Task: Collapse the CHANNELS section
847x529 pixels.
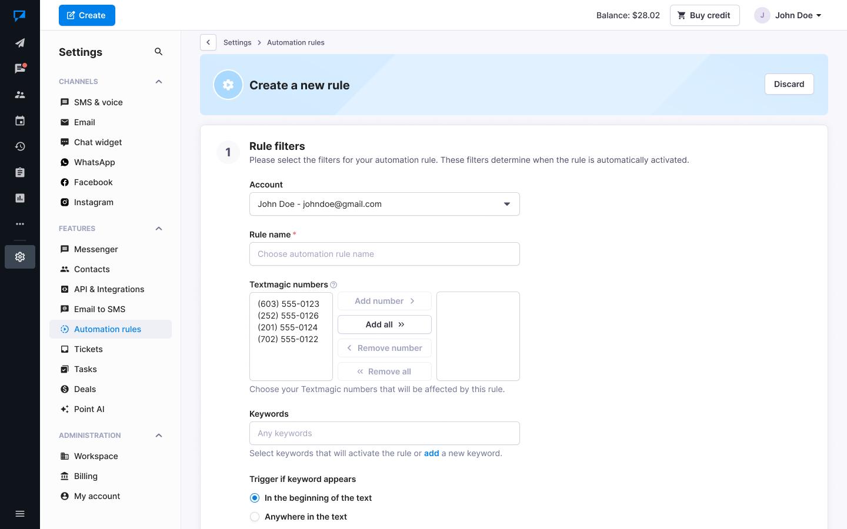Action: point(158,82)
